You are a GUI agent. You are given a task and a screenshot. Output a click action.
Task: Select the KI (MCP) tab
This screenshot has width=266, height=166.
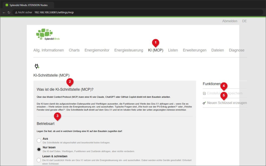[155, 50]
